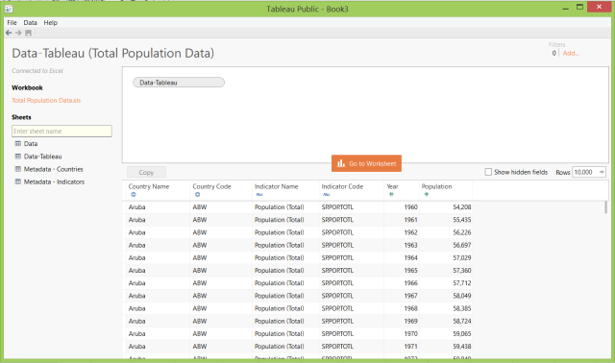Screen dimensions: 615x363
Task: Click the save disk toolbar icon
Action: point(28,33)
